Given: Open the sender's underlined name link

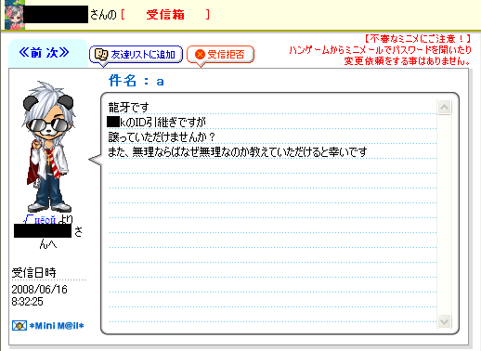Looking at the screenshot, I should (x=40, y=219).
